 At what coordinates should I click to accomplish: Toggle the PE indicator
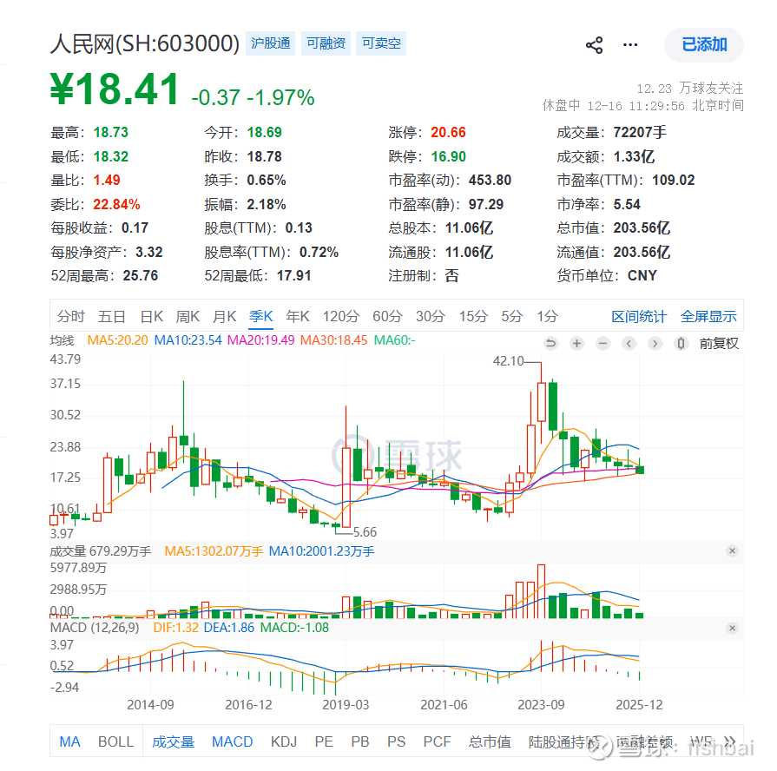point(324,741)
